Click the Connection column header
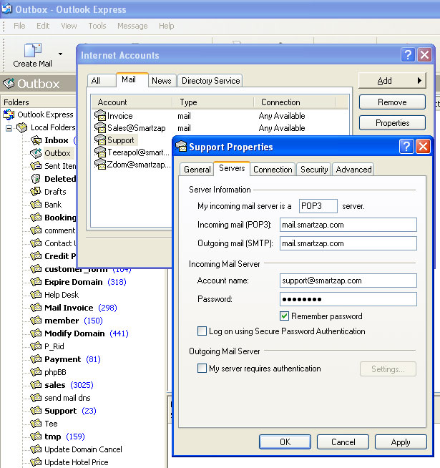Image resolution: width=440 pixels, height=468 pixels. point(294,102)
